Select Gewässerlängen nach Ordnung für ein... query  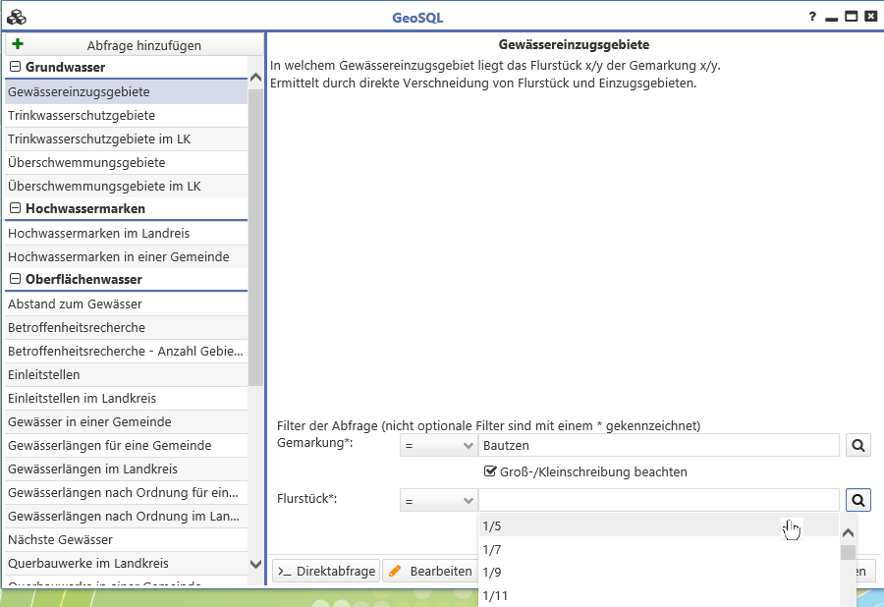click(x=127, y=493)
